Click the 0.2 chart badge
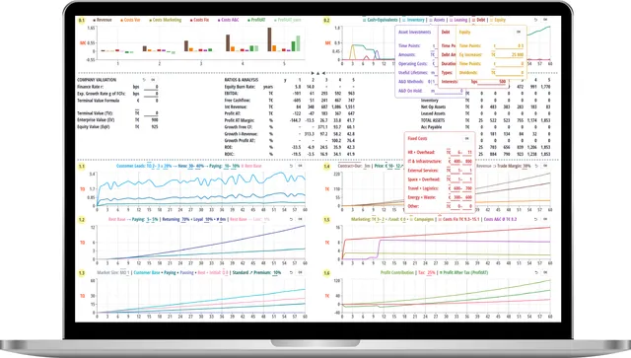The height and width of the screenshot is (358, 631). tap(326, 20)
